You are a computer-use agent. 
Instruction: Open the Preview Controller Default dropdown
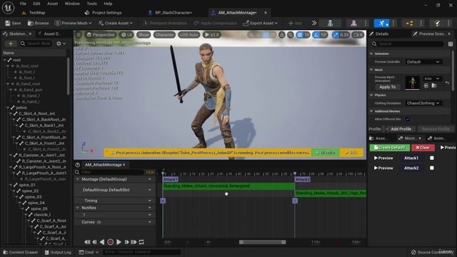pyautogui.click(x=423, y=62)
